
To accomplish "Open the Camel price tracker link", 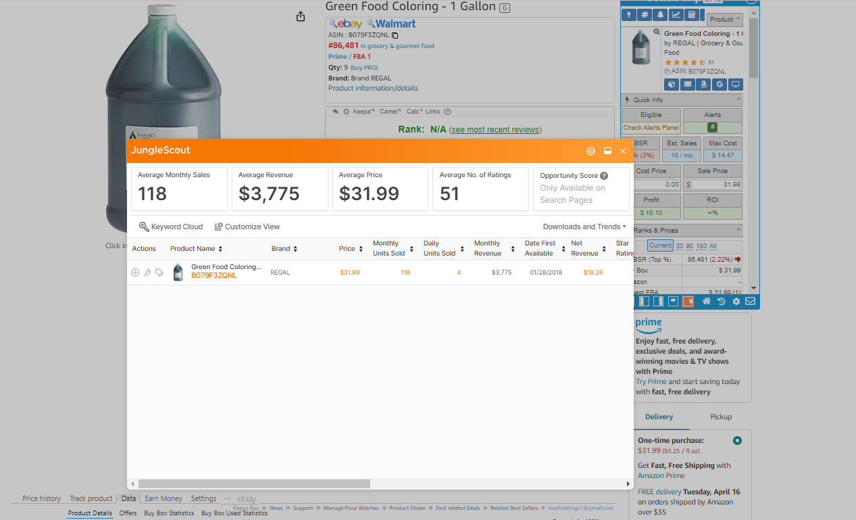I will [390, 112].
